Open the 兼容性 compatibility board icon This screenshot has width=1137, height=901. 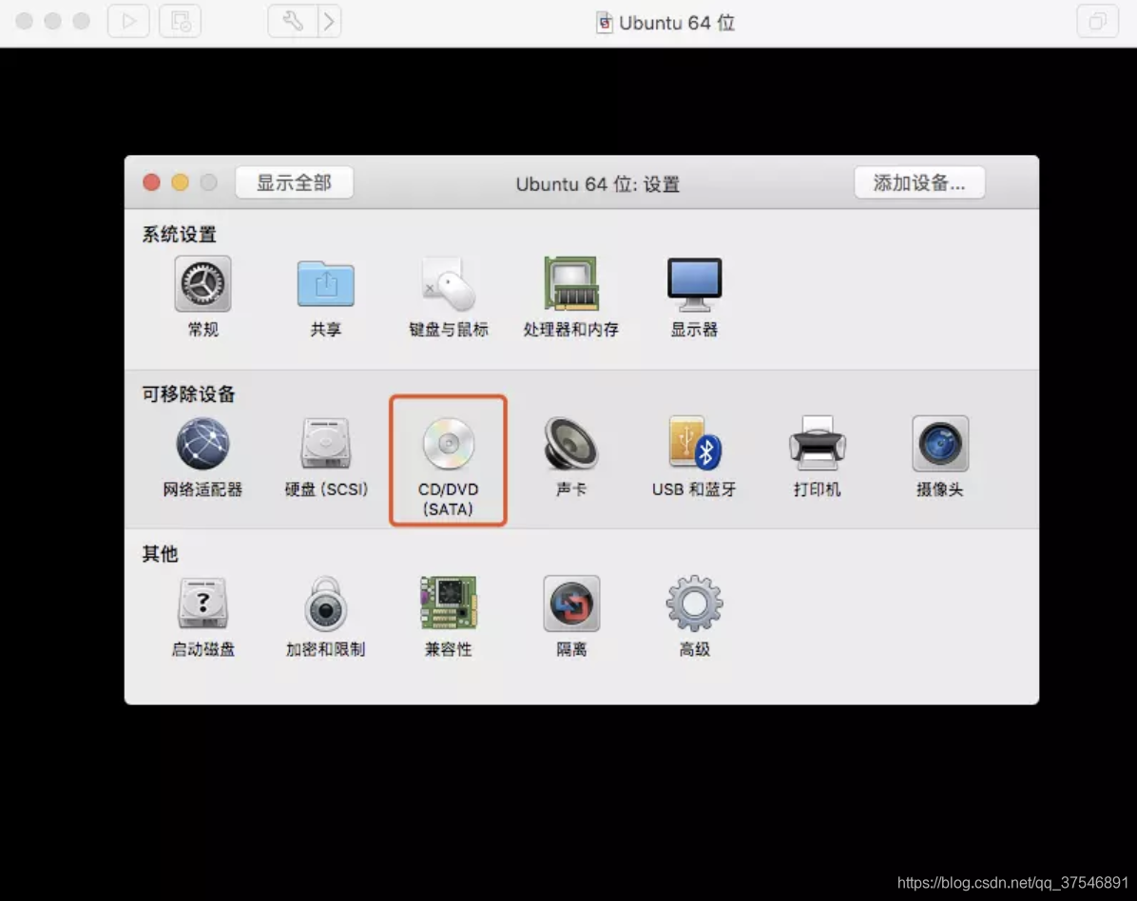click(448, 604)
